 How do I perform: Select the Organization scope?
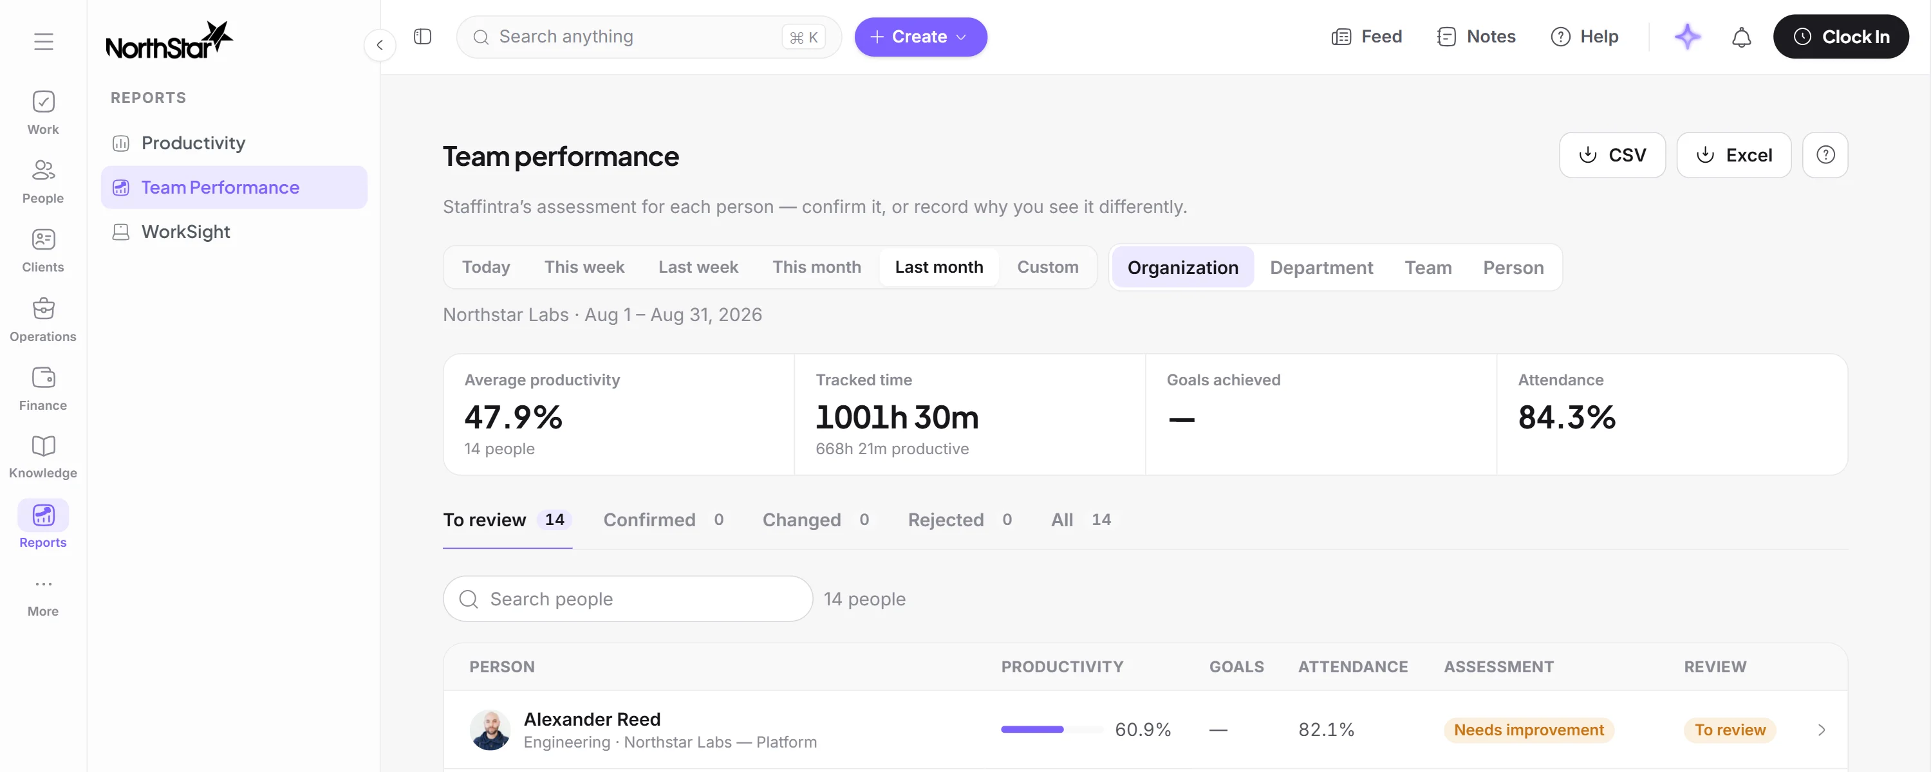pos(1182,268)
